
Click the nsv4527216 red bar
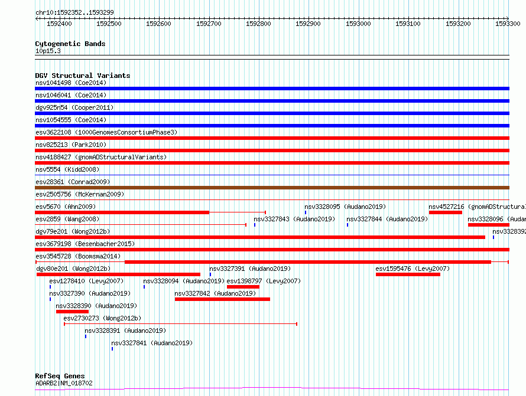click(x=446, y=212)
